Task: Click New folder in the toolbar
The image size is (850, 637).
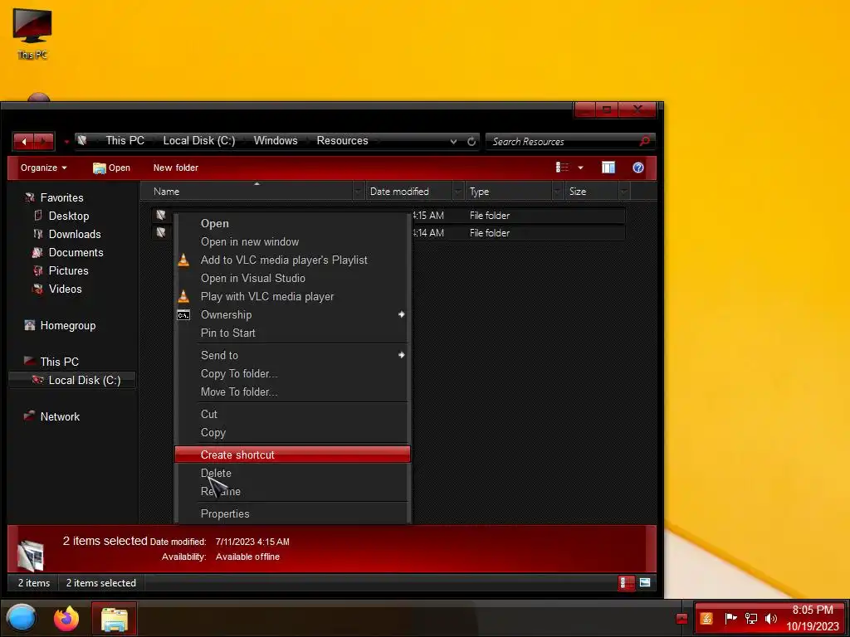Action: point(176,168)
